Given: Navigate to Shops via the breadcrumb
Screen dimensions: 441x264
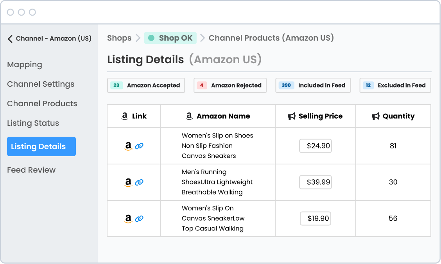Looking at the screenshot, I should tap(119, 37).
